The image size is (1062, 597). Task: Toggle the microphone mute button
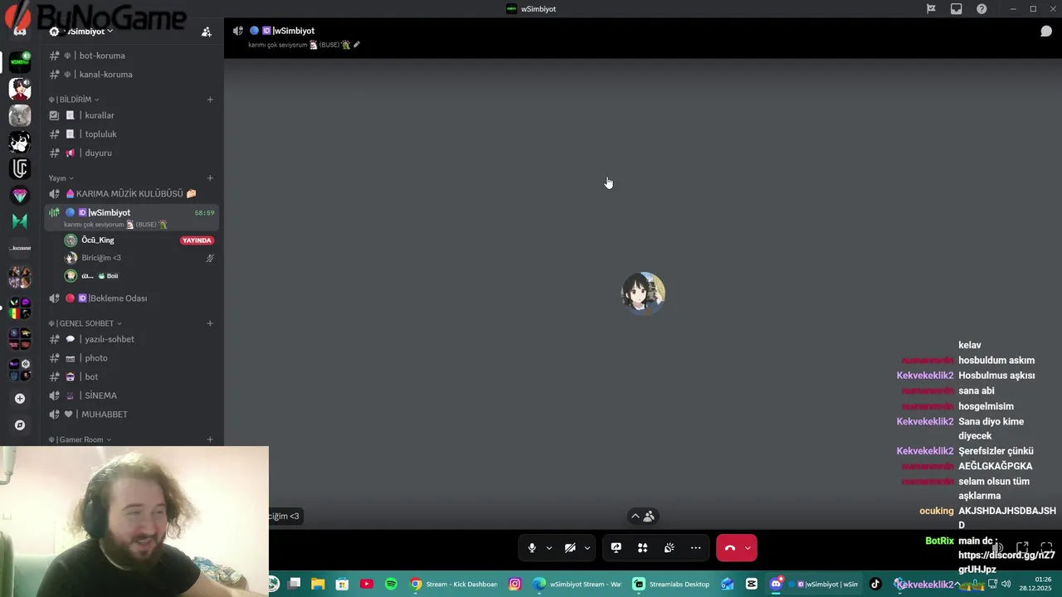(532, 548)
